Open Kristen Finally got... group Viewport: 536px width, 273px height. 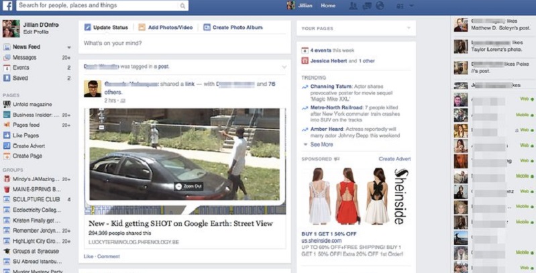pos(36,221)
